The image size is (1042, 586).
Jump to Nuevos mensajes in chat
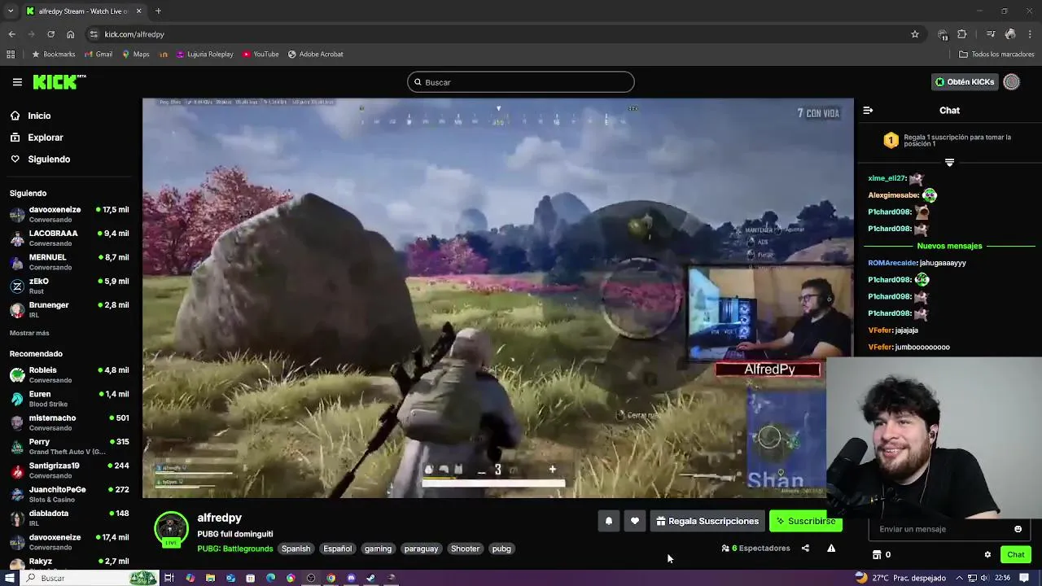click(949, 246)
